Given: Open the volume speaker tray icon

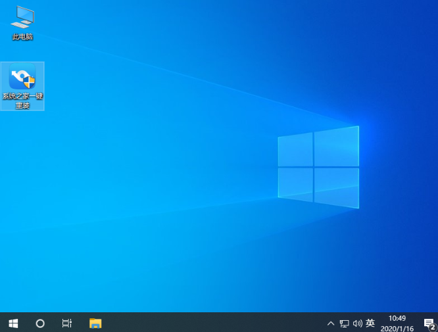Looking at the screenshot, I should (x=357, y=323).
